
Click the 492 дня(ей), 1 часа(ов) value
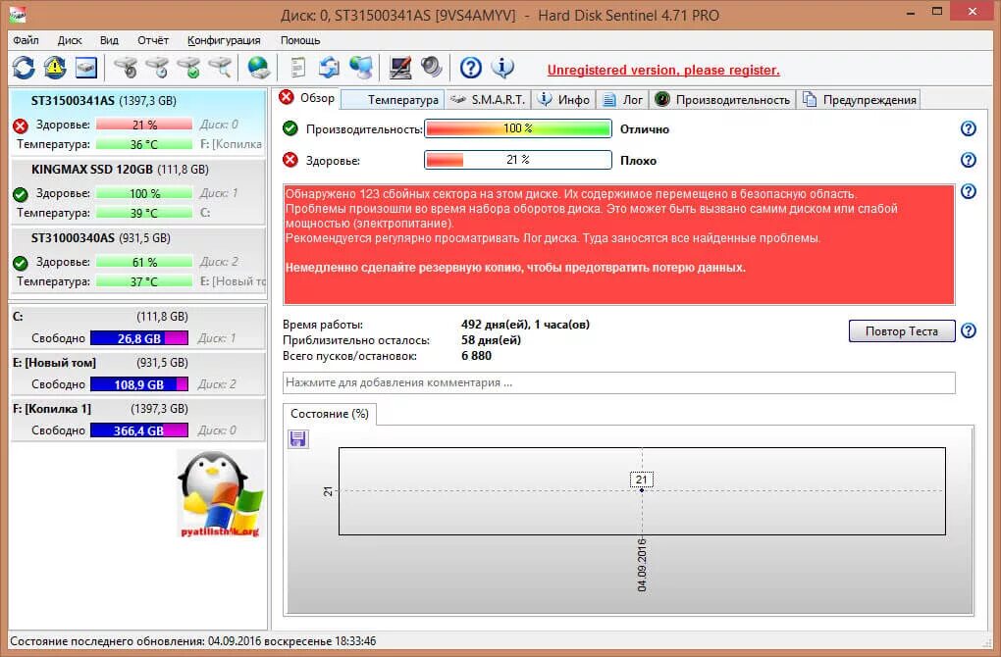(x=525, y=325)
